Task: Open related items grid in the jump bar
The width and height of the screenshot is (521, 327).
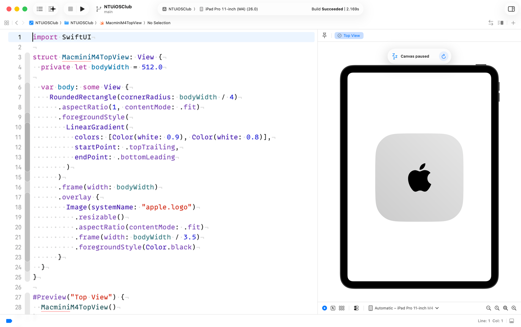Action: [7, 23]
